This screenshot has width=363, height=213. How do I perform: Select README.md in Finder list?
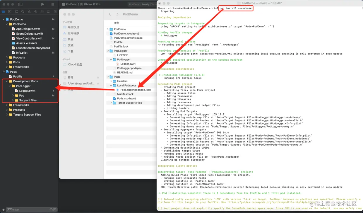coord(125,72)
